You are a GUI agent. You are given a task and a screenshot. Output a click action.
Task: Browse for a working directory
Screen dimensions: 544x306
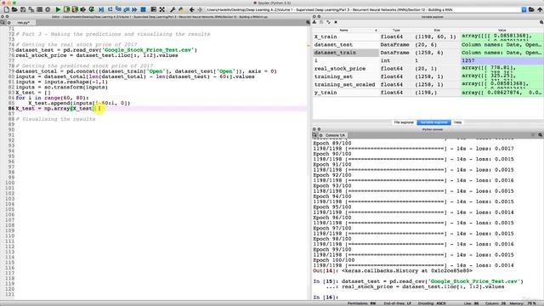pyautogui.click(x=531, y=9)
